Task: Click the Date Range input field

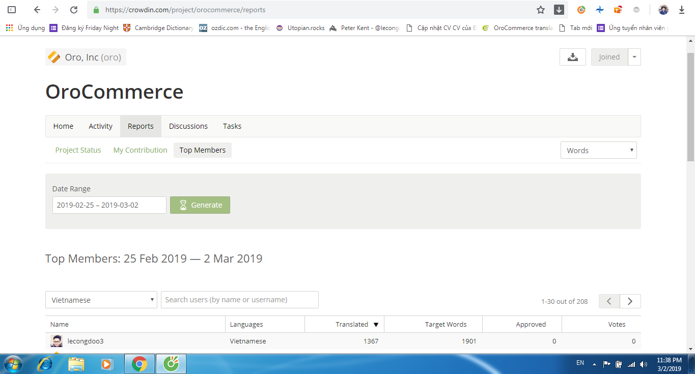Action: click(x=109, y=205)
